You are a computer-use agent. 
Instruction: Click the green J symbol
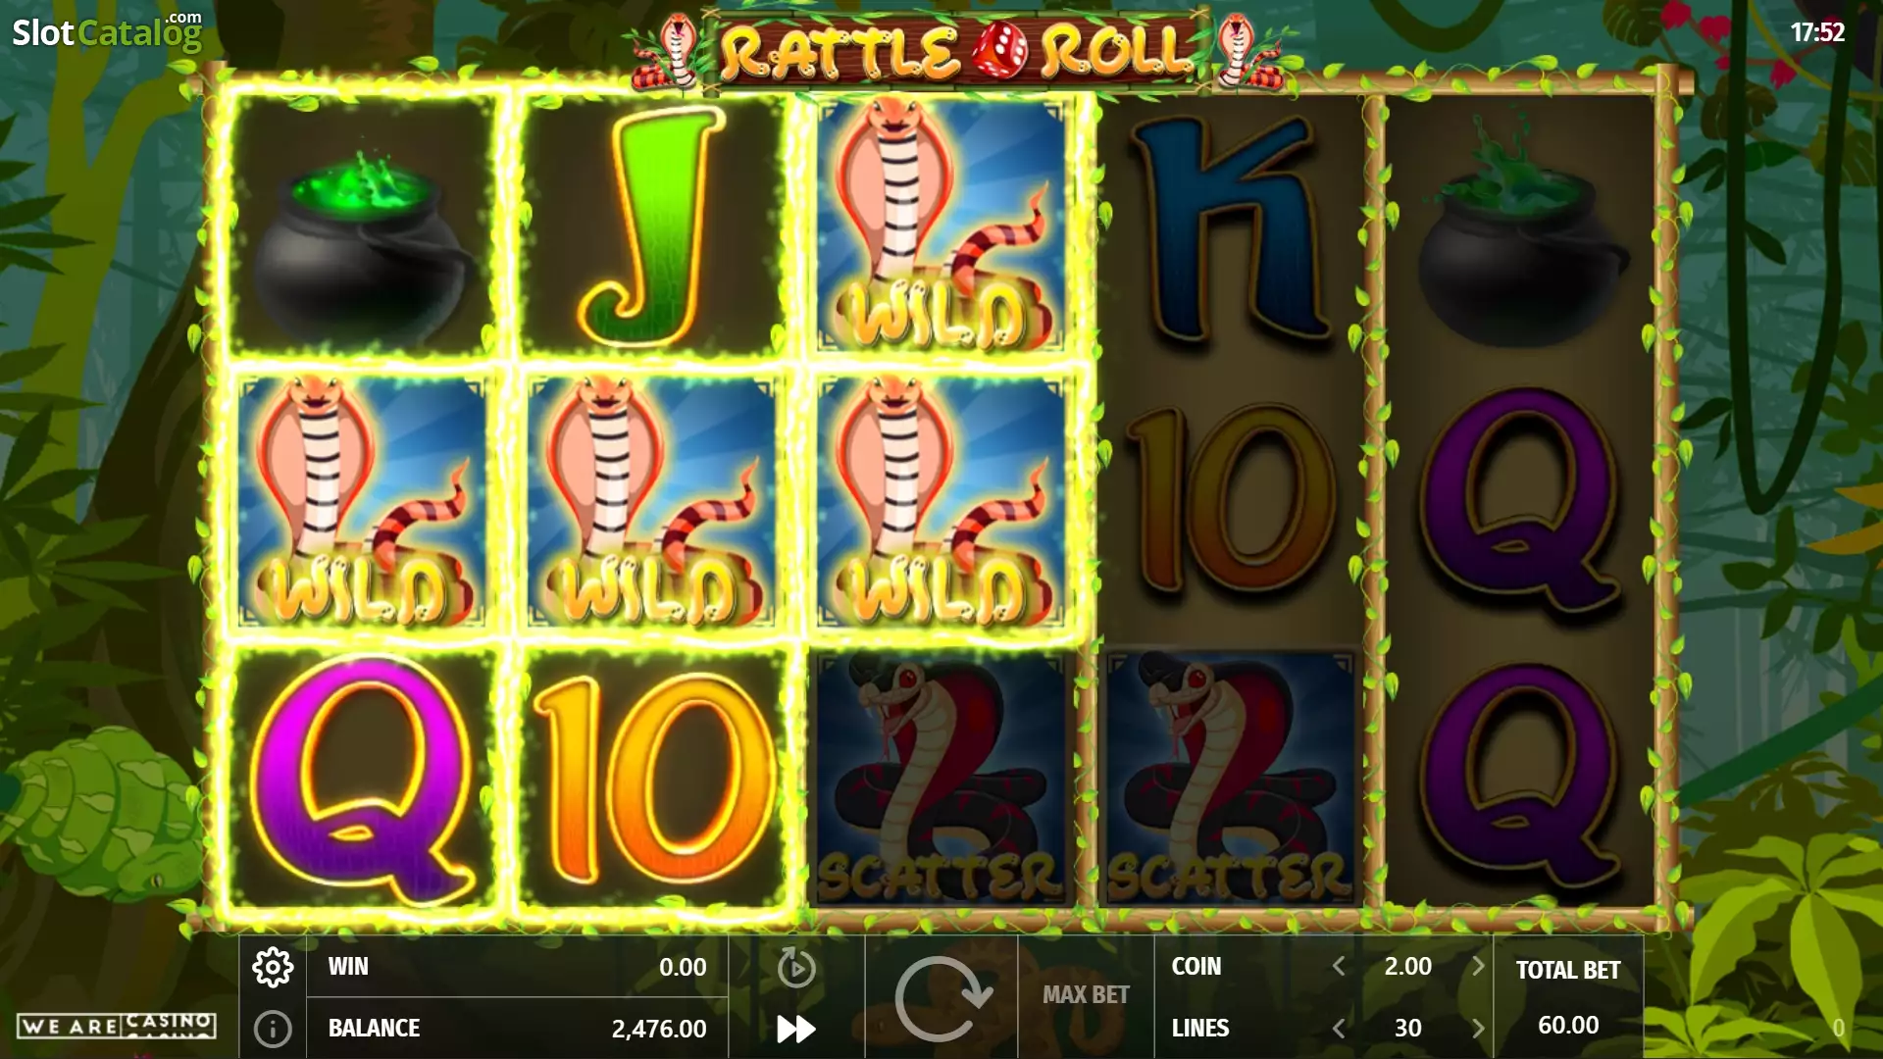tap(651, 226)
